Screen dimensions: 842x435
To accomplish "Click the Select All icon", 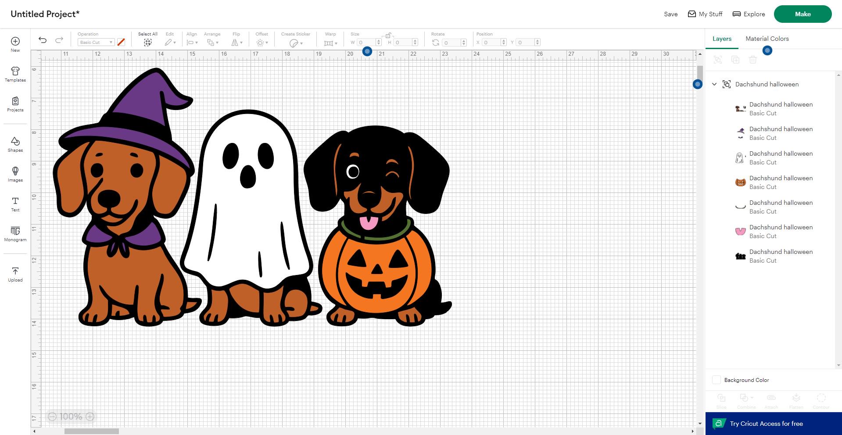I will [x=148, y=43].
